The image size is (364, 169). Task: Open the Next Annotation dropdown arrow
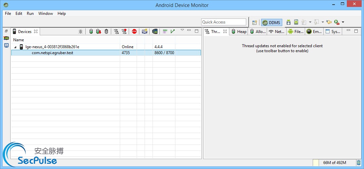310,22
